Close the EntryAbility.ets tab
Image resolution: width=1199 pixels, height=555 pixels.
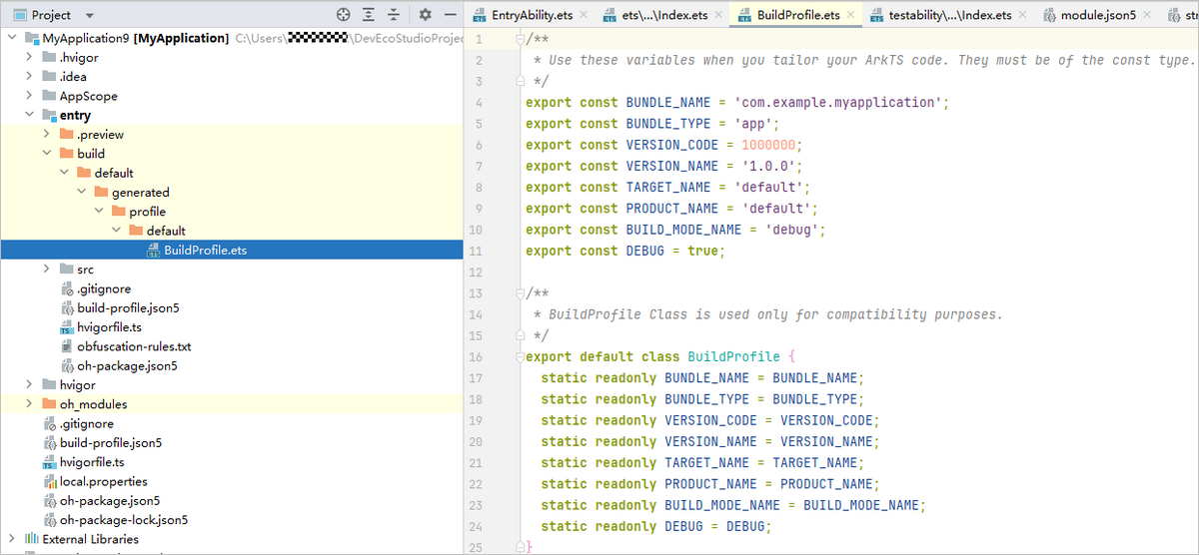586,15
